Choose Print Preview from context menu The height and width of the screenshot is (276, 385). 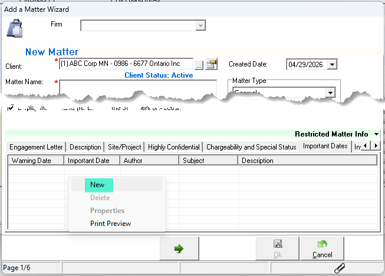click(117, 224)
